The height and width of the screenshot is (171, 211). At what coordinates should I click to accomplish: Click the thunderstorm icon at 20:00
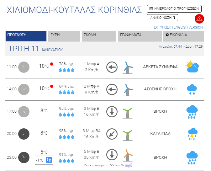pyautogui.click(x=192, y=133)
